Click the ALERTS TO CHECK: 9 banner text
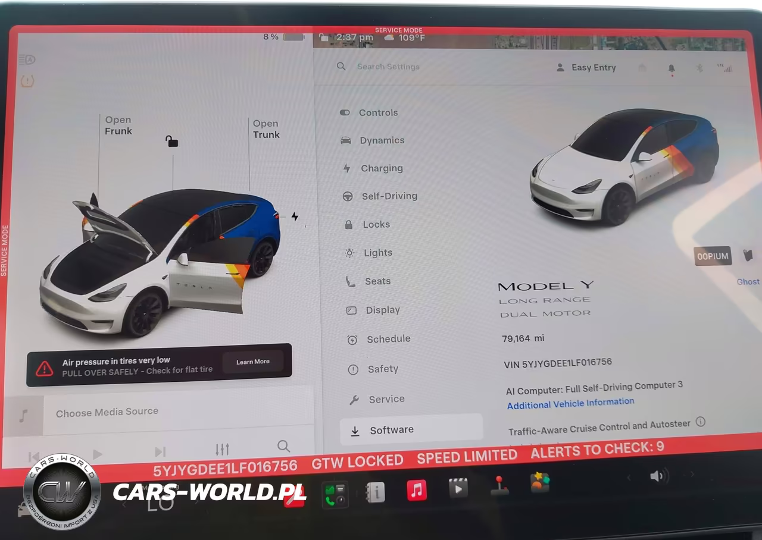762x540 pixels. click(x=598, y=450)
